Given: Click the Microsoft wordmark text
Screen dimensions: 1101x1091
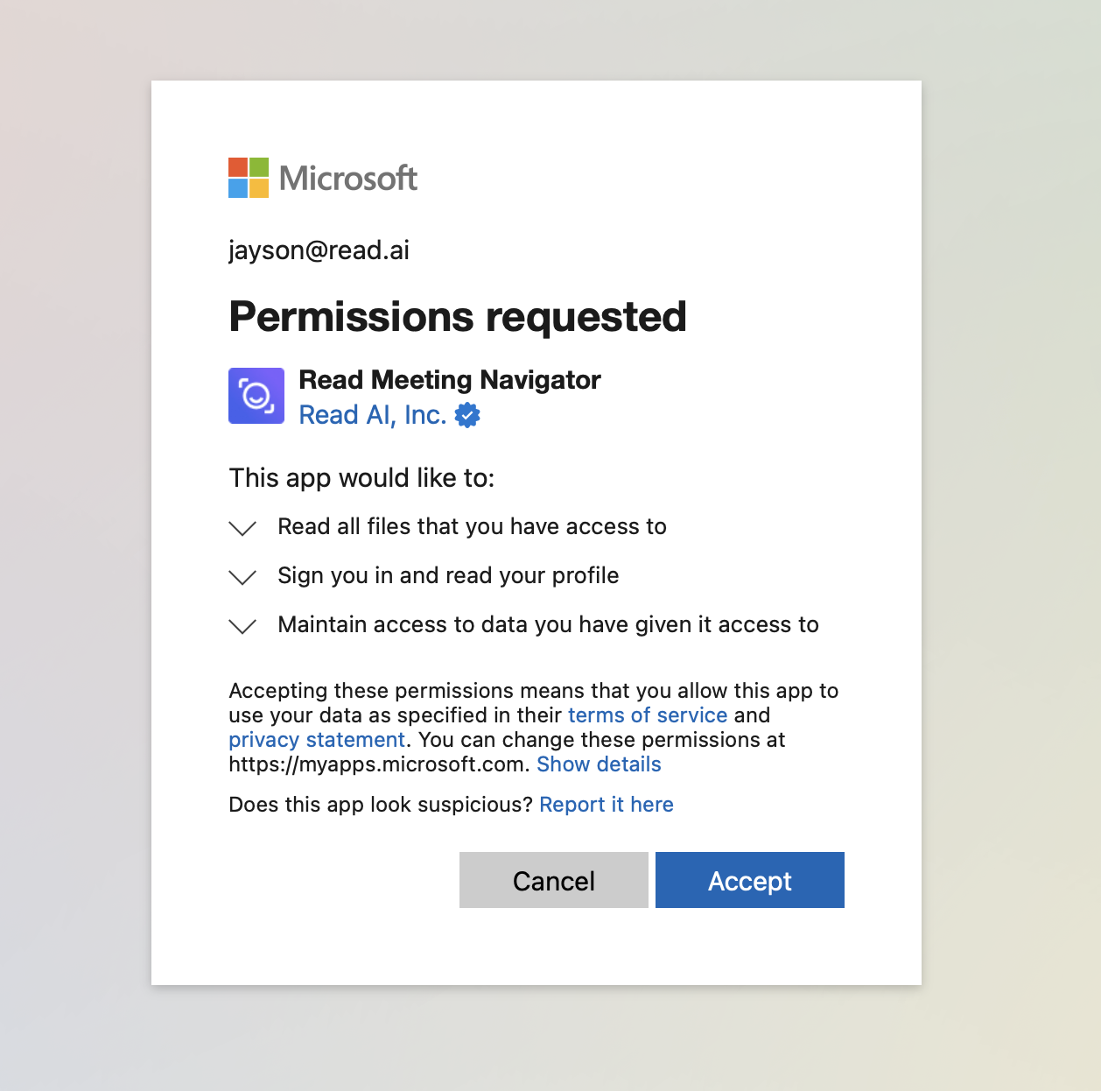Looking at the screenshot, I should tap(348, 179).
